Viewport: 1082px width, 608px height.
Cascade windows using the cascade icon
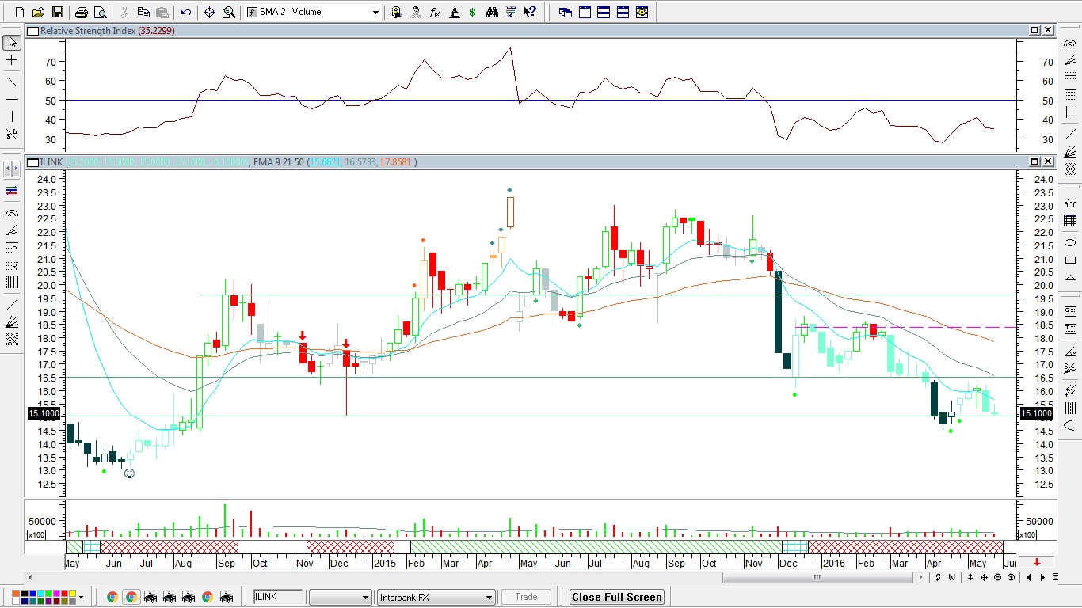566,13
